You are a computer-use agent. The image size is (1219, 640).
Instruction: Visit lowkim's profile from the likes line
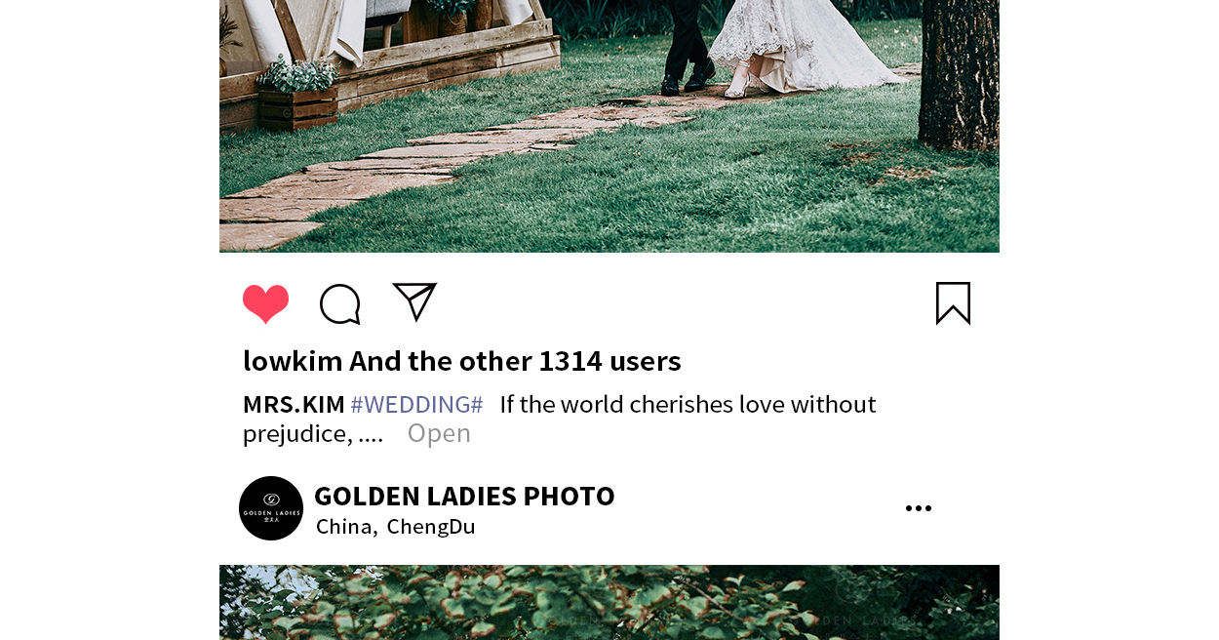click(x=293, y=361)
